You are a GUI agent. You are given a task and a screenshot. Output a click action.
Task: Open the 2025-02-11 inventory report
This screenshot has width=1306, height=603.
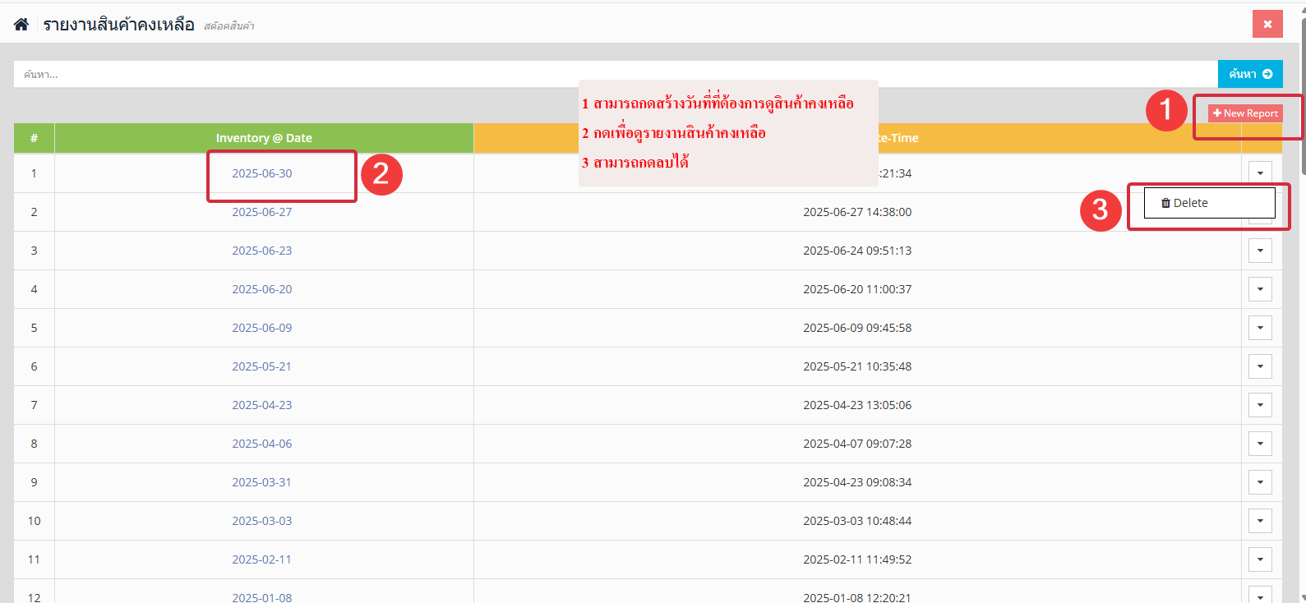[x=261, y=559]
